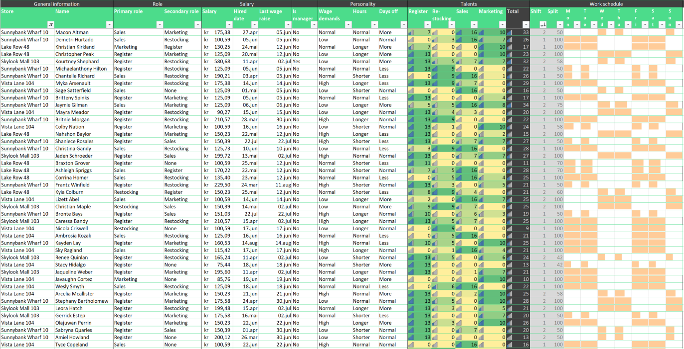Click the salary value 580,68
The width and height of the screenshot is (684, 349).
click(222, 62)
